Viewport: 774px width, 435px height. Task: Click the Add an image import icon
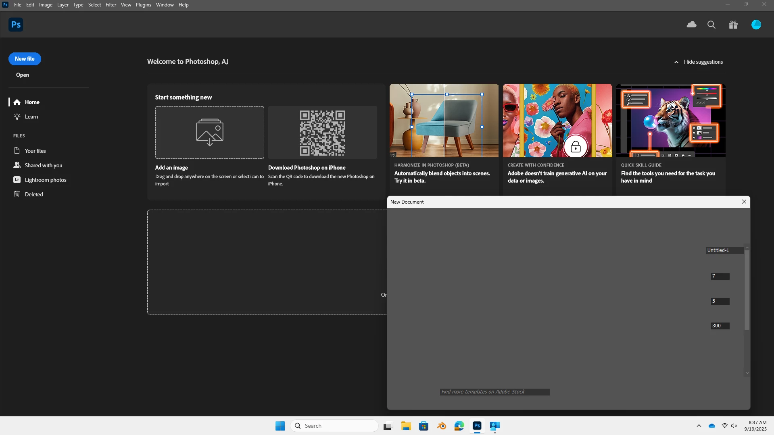pyautogui.click(x=210, y=132)
